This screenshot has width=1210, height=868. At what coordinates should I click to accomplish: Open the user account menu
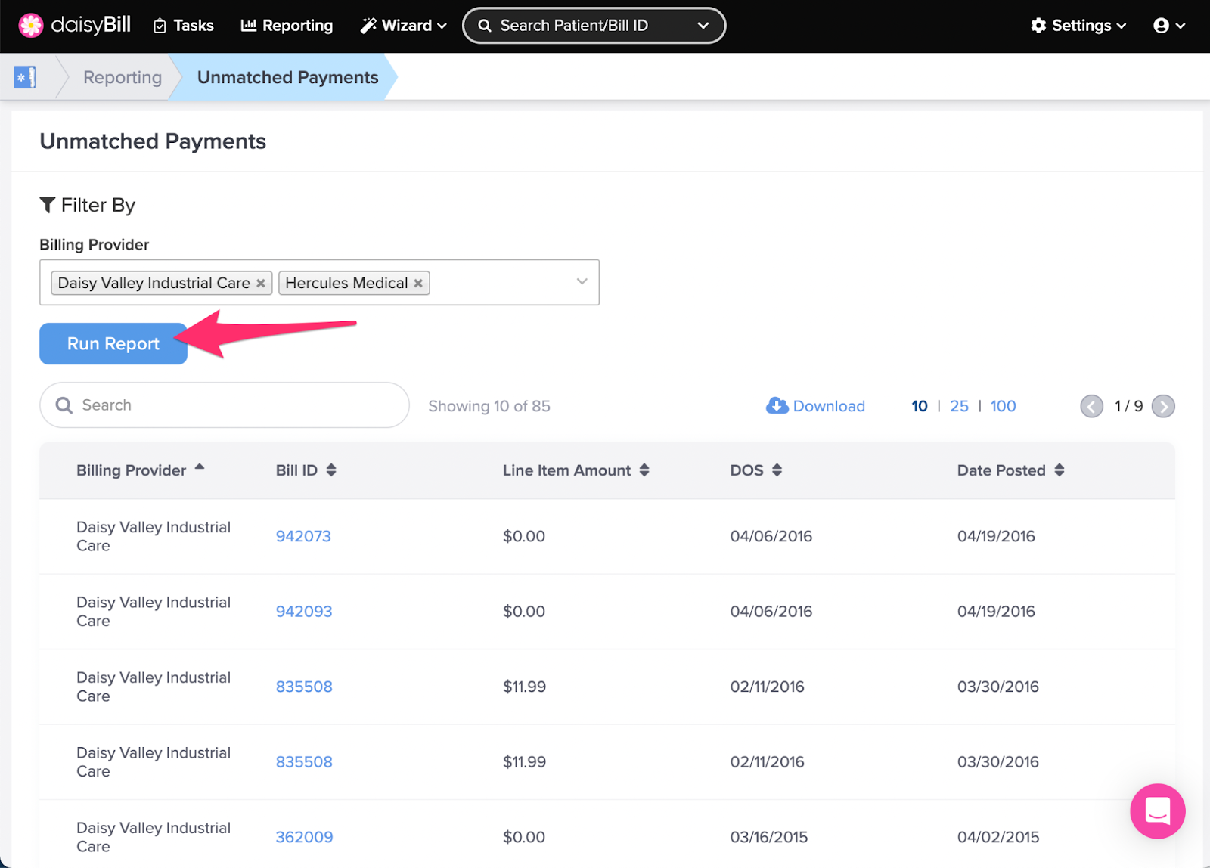pyautogui.click(x=1169, y=26)
